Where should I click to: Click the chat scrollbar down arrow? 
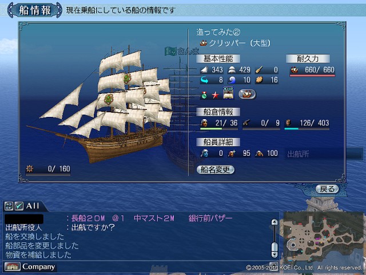274,254
